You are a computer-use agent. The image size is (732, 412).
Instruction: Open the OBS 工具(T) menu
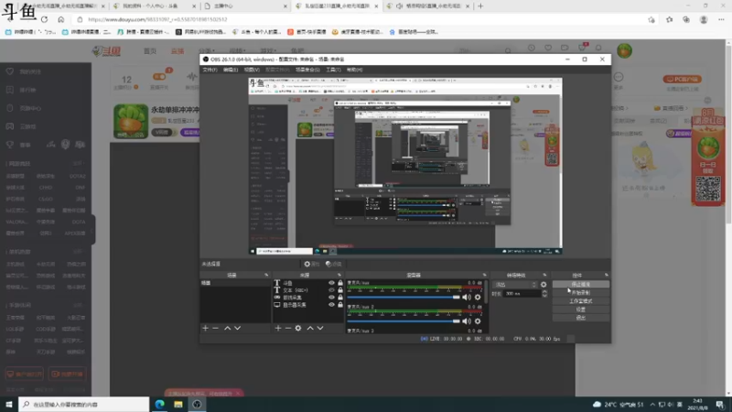(333, 70)
